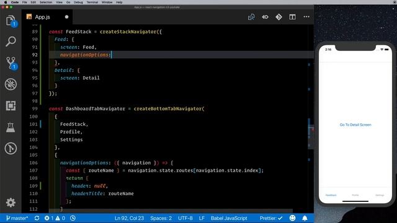Open the Go menu
Image resolution: width=397 pixels, height=223 pixels.
click(68, 2)
